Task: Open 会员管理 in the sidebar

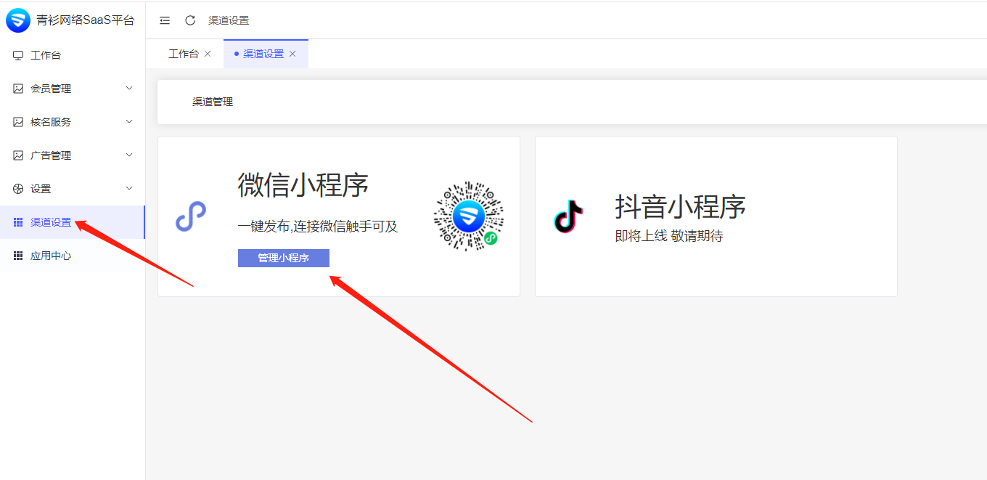Action: [x=73, y=89]
